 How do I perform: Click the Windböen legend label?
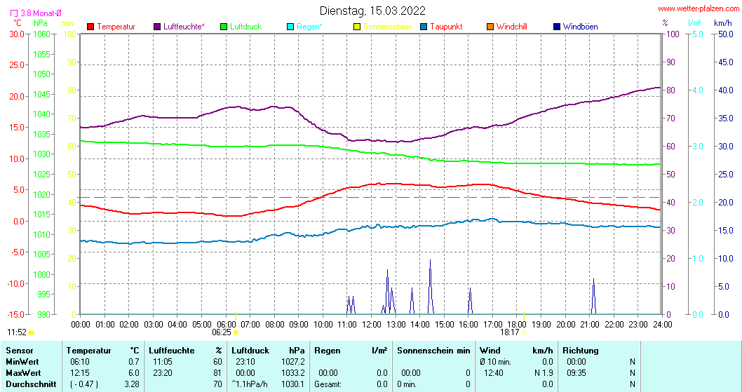click(580, 27)
